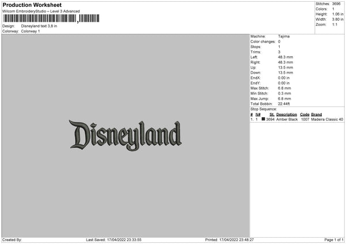Click the Right value 48.3 mm
Viewport: 346px width, 244px height.
click(x=285, y=62)
